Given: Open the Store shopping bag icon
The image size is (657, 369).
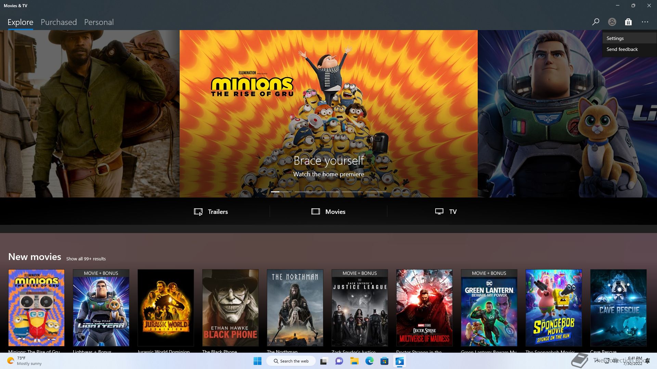Looking at the screenshot, I should pyautogui.click(x=628, y=22).
